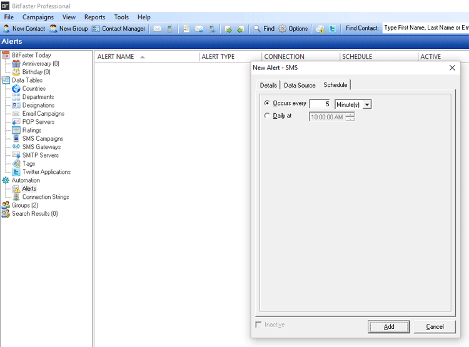
Task: Switch to the Details tab
Action: 268,85
